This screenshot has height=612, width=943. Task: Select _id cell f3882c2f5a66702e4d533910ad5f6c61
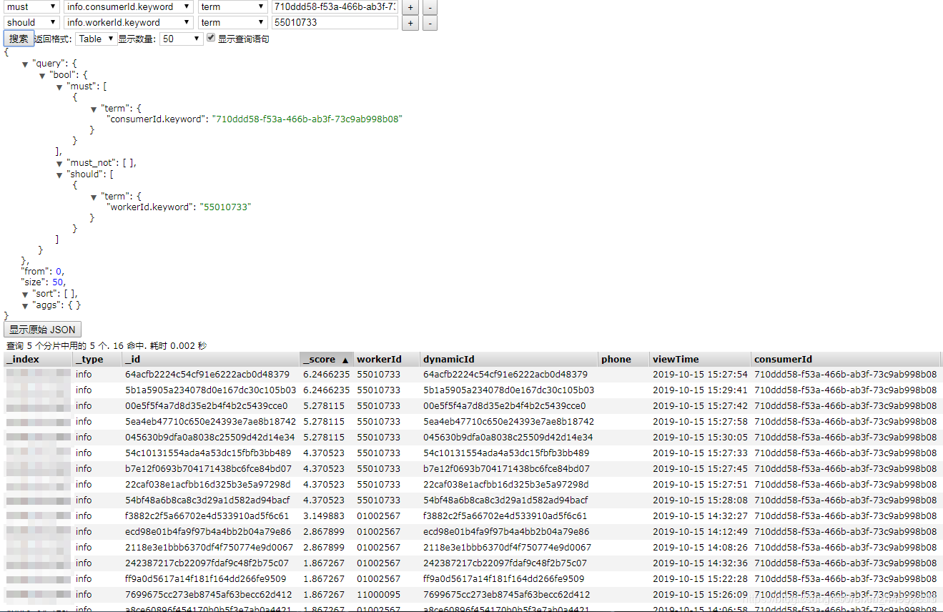(x=207, y=515)
